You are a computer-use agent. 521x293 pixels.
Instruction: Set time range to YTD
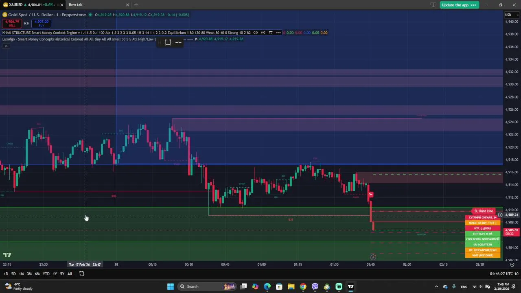[x=46, y=274]
